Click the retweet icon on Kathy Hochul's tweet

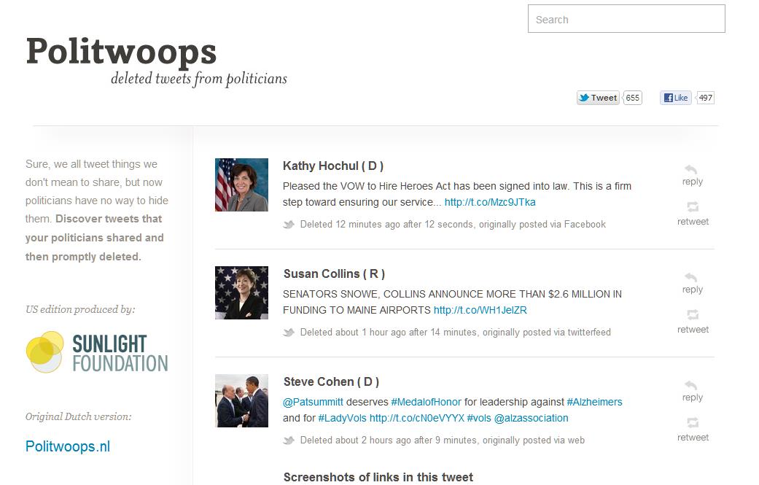pos(693,207)
